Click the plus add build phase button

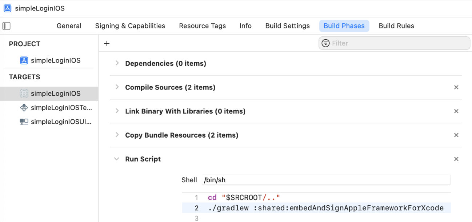coord(107,44)
